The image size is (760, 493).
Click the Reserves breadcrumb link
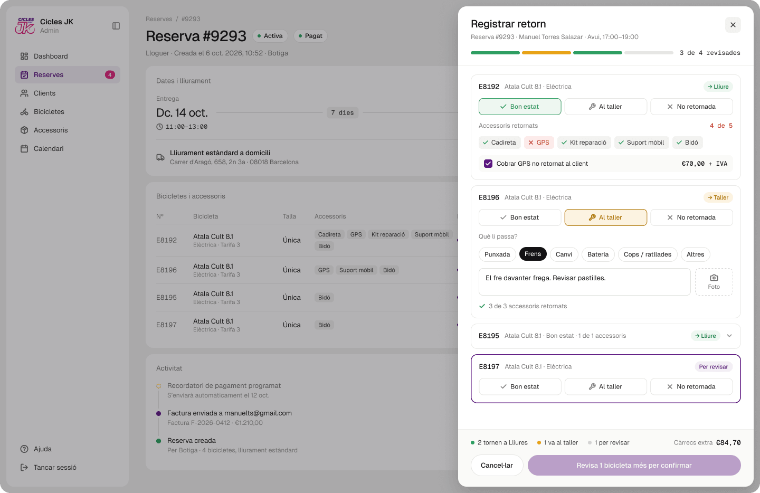point(159,19)
